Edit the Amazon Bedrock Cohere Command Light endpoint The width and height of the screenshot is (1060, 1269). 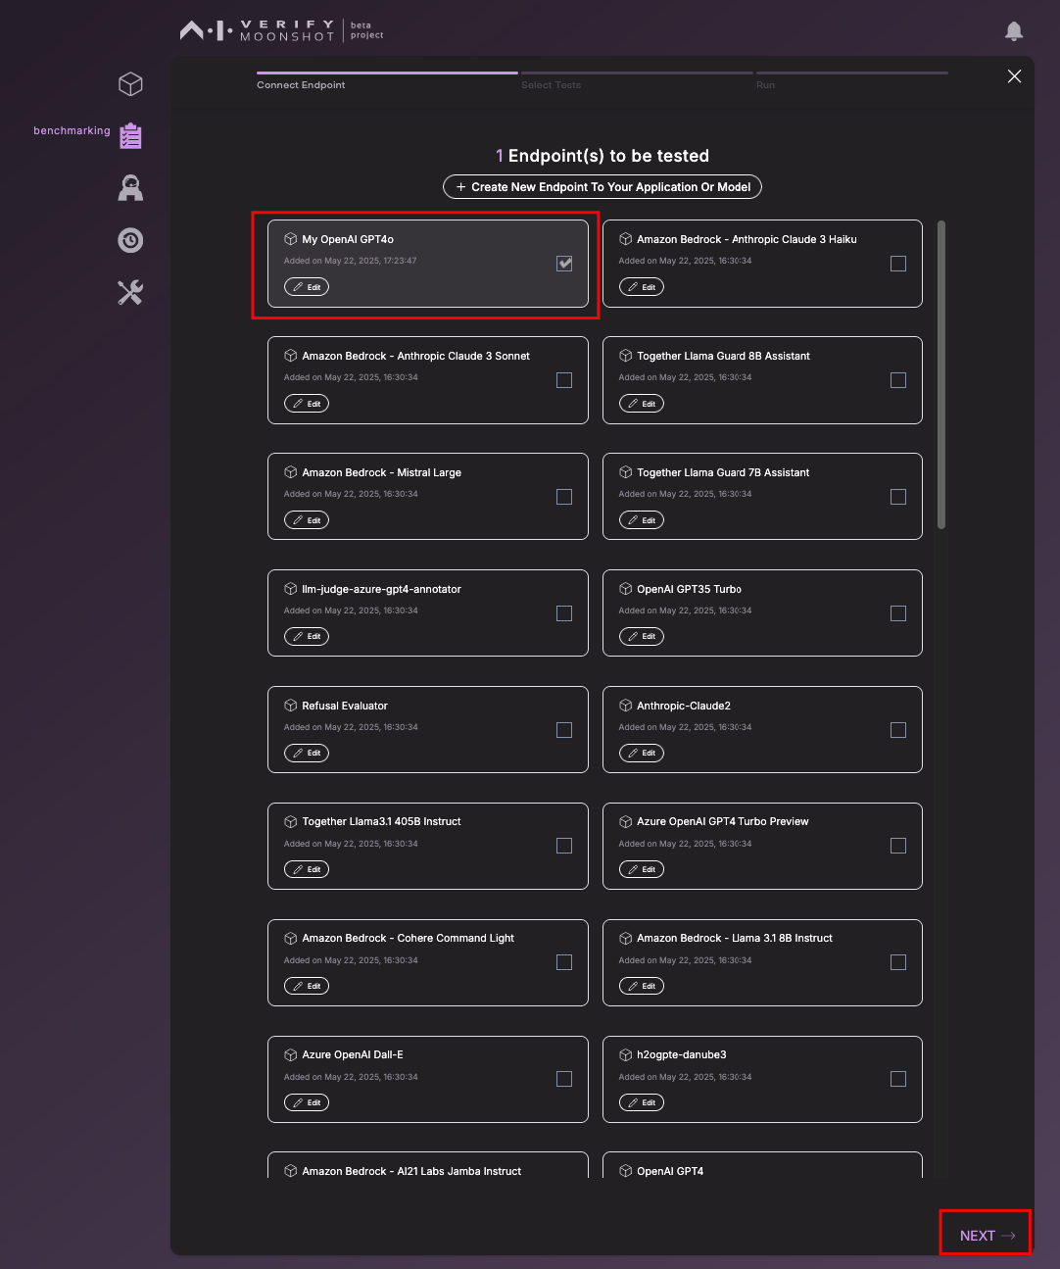tap(307, 986)
